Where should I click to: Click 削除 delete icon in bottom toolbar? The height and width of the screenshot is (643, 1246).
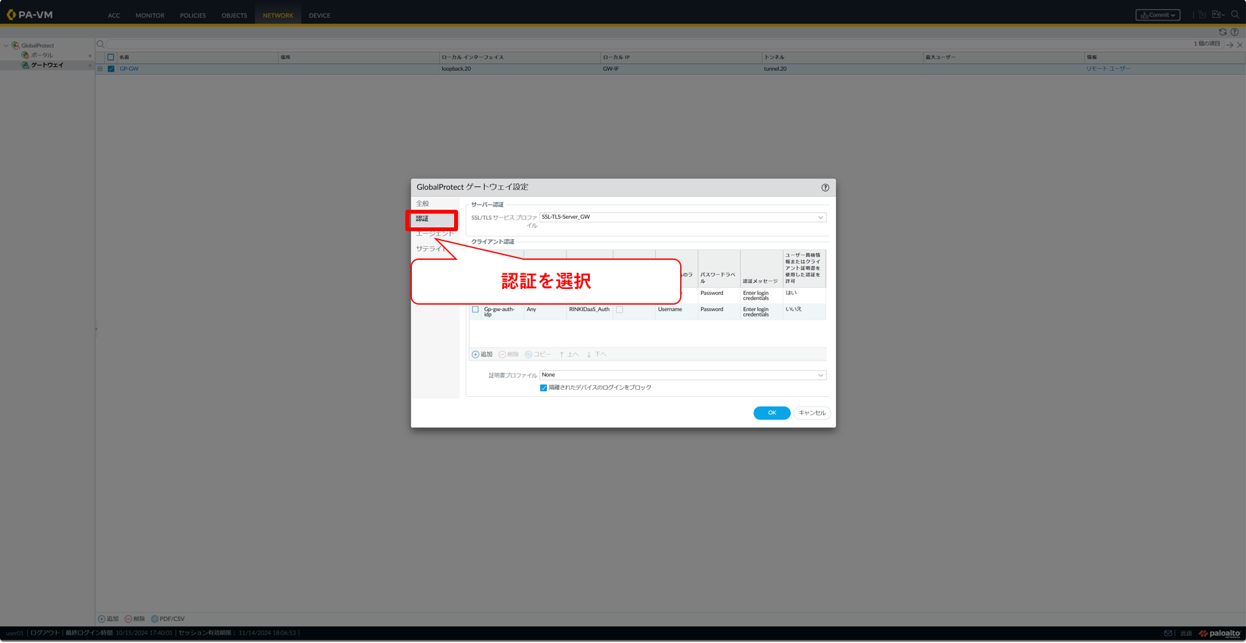coord(128,619)
